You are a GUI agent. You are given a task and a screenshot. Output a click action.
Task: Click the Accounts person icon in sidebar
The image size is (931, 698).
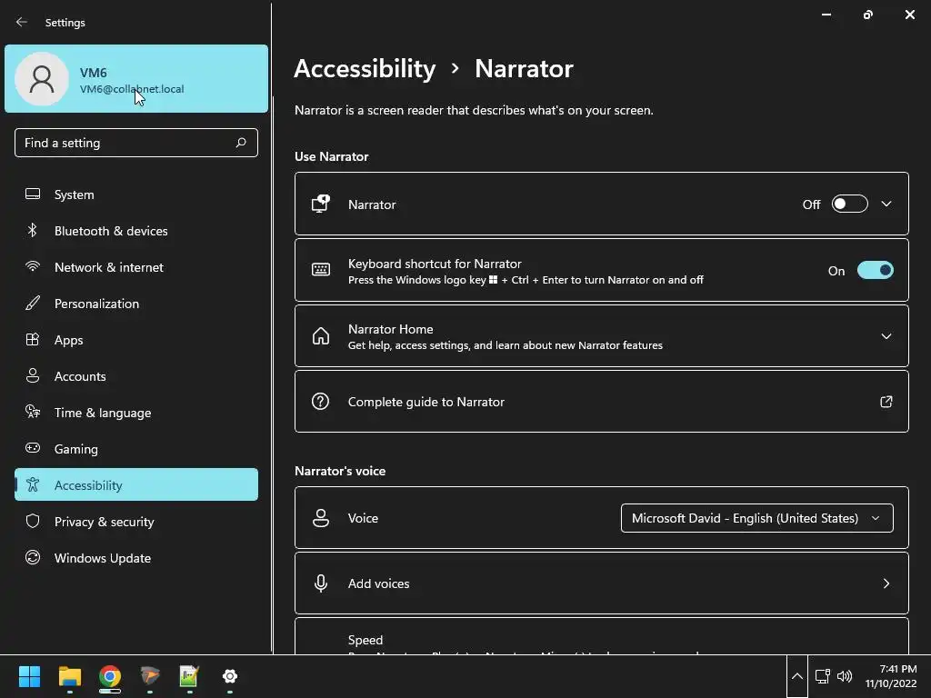point(33,375)
